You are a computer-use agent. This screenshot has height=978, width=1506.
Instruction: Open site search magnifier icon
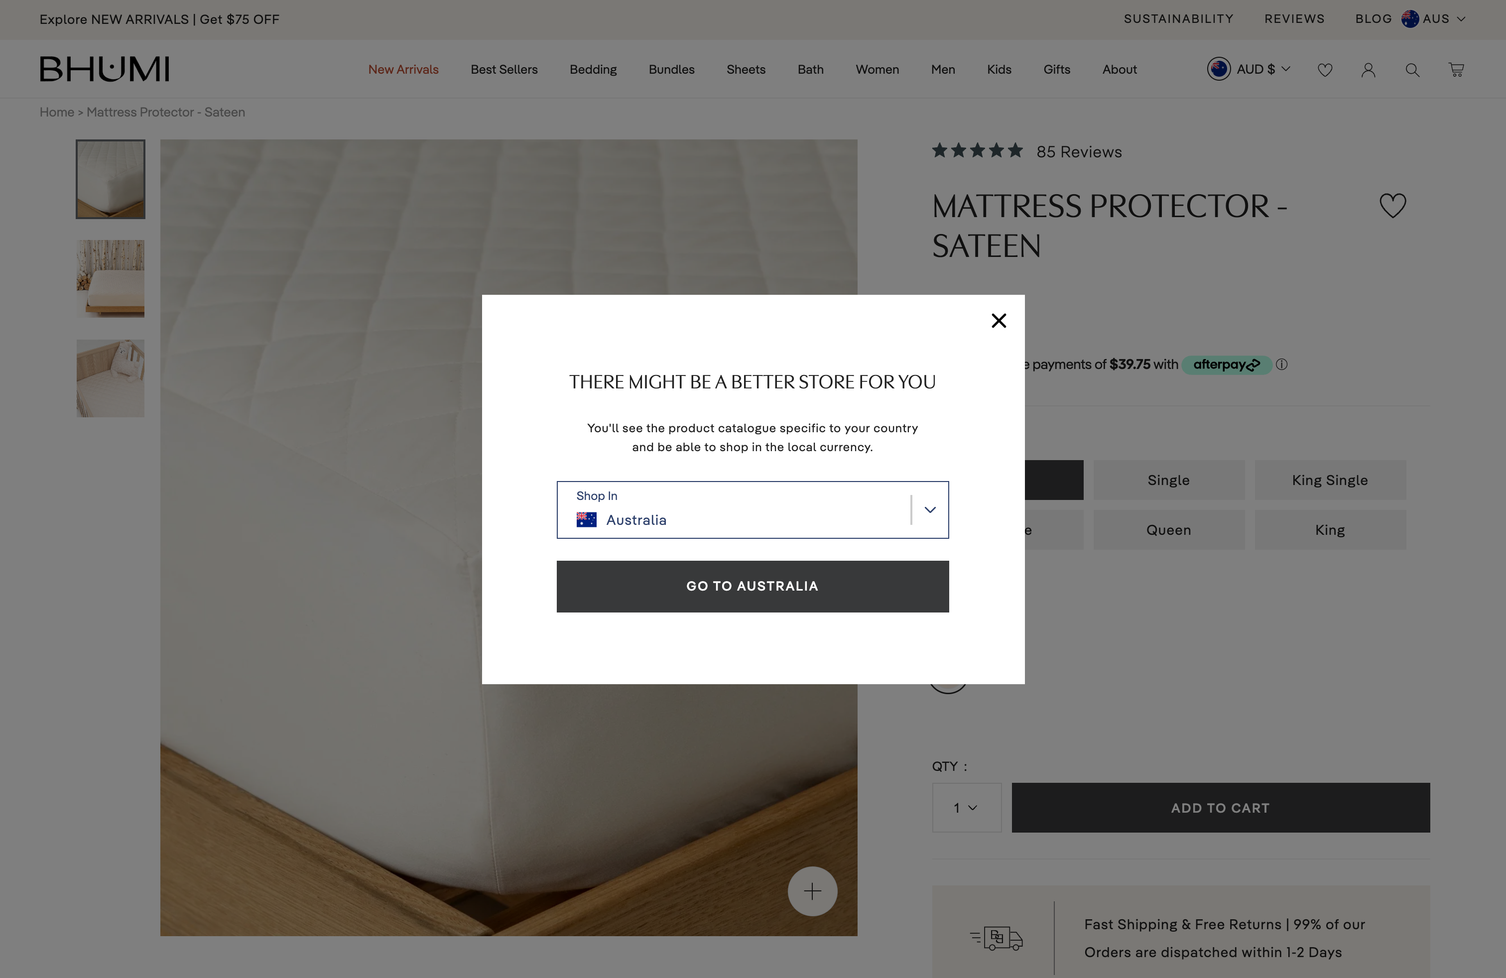tap(1412, 70)
